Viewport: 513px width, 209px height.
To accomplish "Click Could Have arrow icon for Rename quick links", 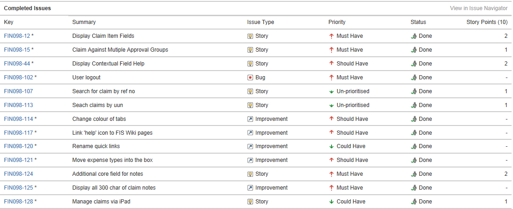I will 332,146.
